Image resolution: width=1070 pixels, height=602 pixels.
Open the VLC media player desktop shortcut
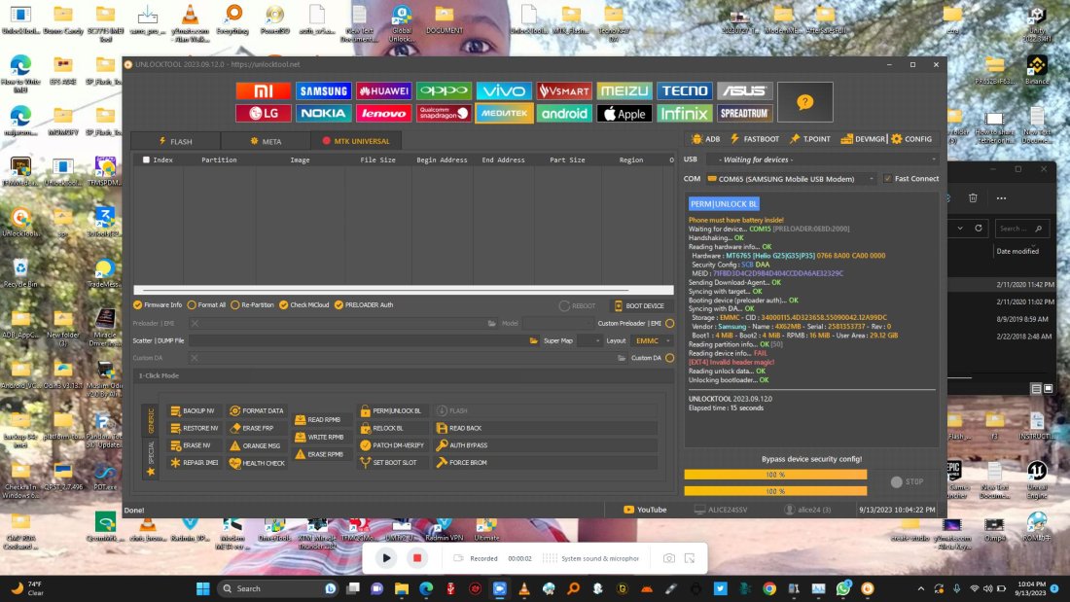point(190,20)
